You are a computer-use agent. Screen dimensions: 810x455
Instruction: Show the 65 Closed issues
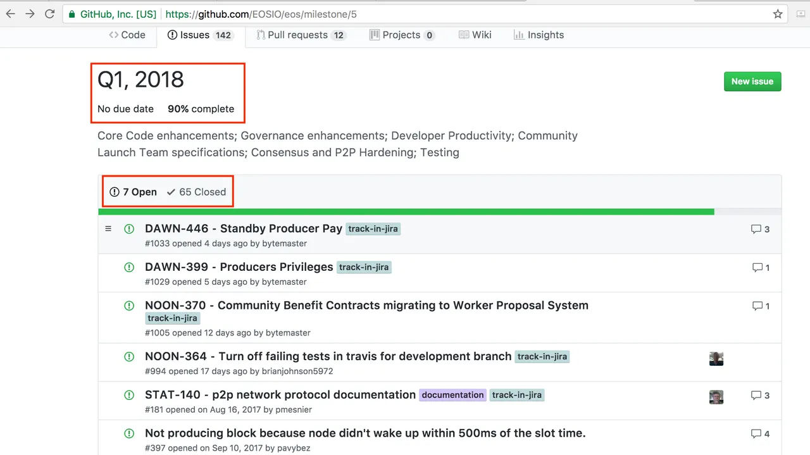[196, 192]
